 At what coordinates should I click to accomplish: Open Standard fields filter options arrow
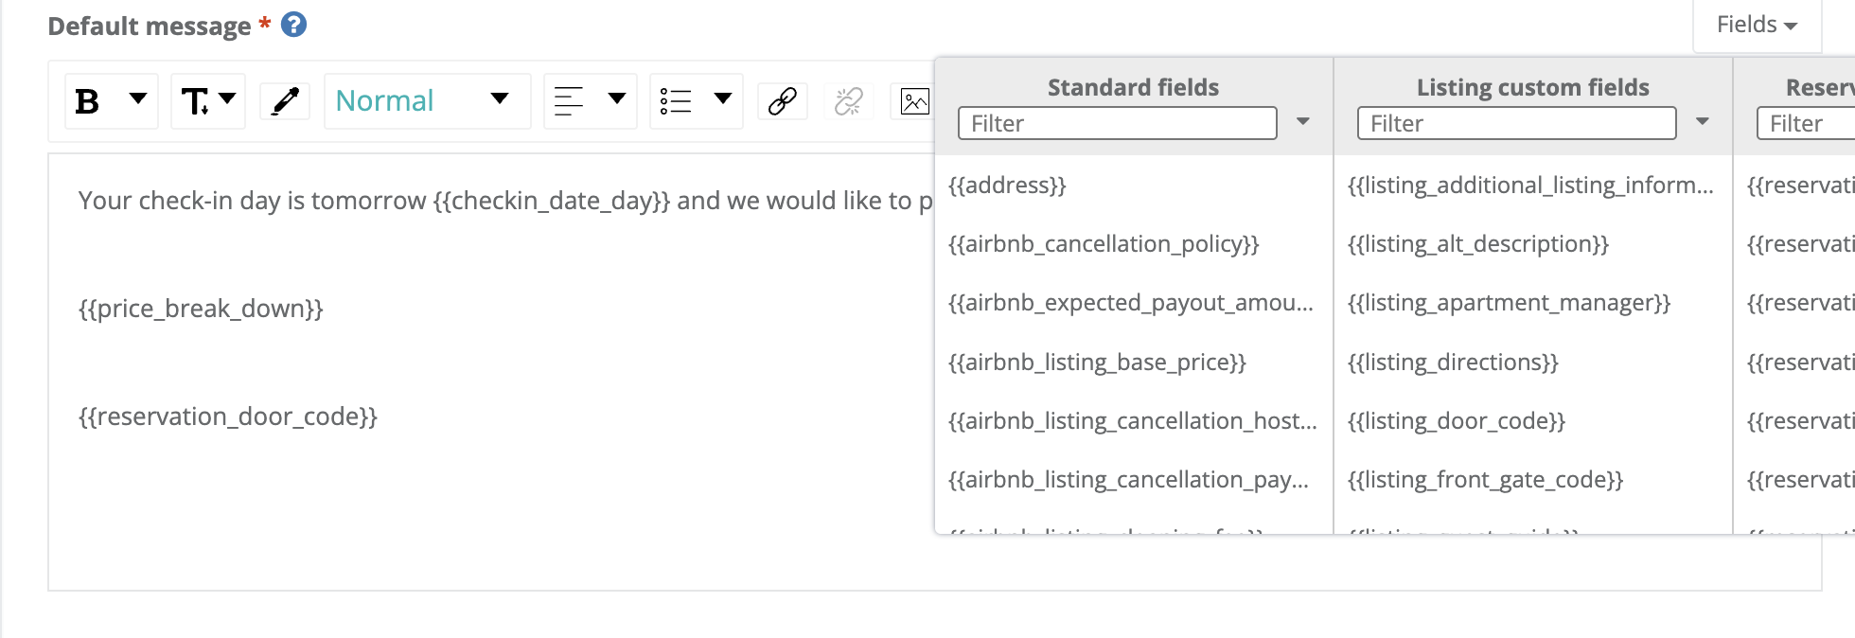pos(1303,122)
